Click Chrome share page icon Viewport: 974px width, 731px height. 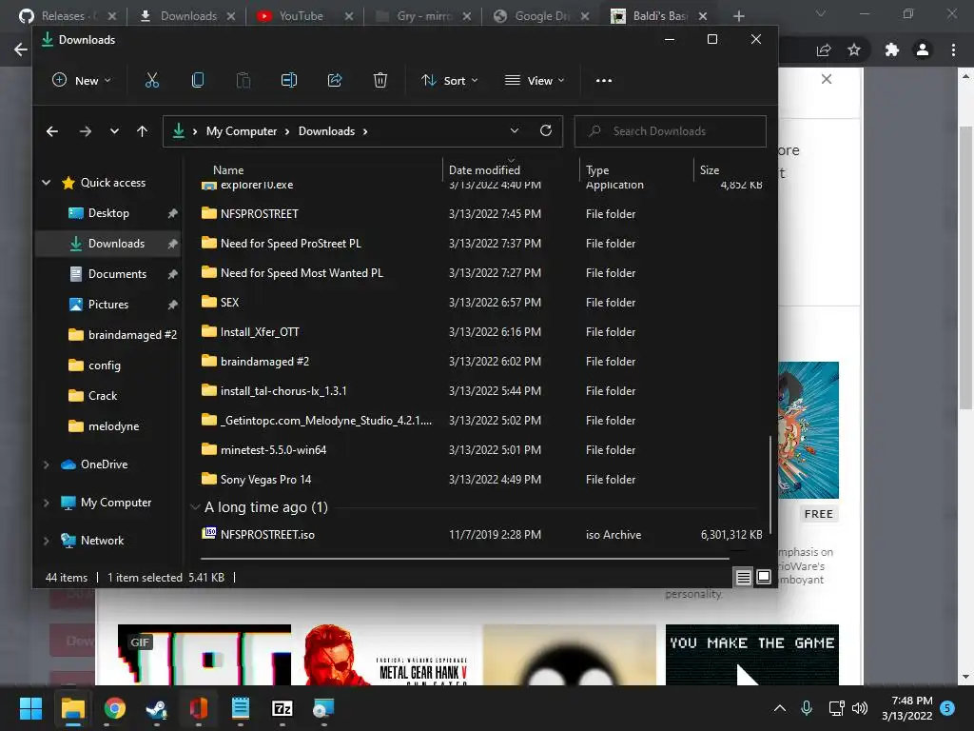(x=824, y=49)
